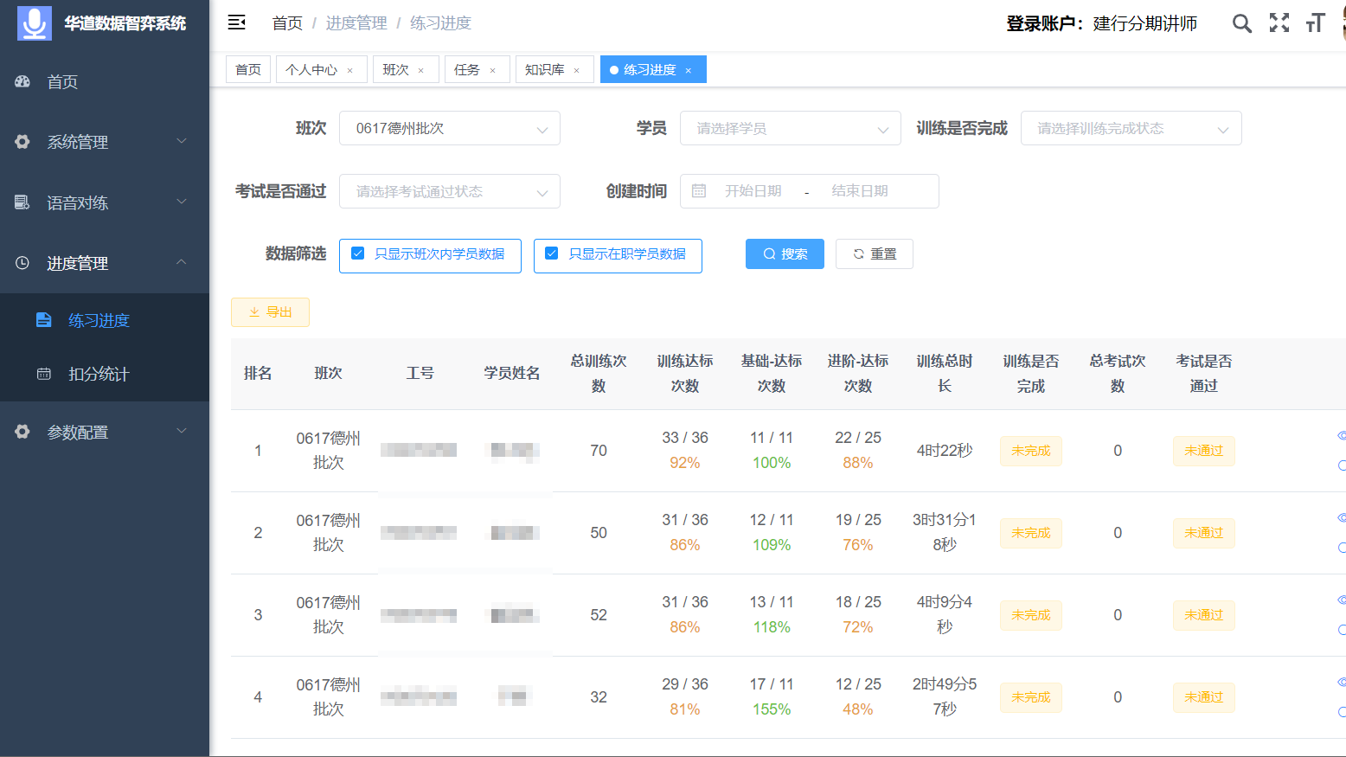Click the 排名 column header
Screen dimensions: 1346x757
258,374
